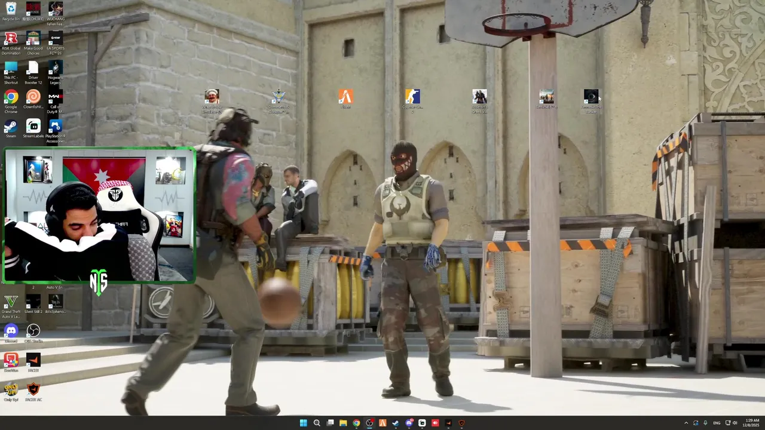Launch Discord from desktop shortcut
The image size is (765, 430).
coord(11,333)
